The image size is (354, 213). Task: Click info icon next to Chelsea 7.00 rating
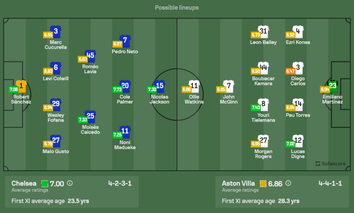coord(70,183)
